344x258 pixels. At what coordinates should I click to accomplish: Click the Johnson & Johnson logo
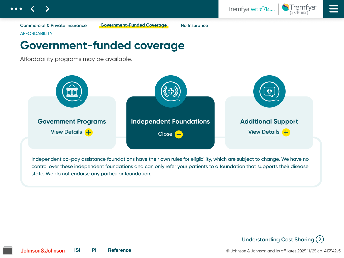click(43, 250)
